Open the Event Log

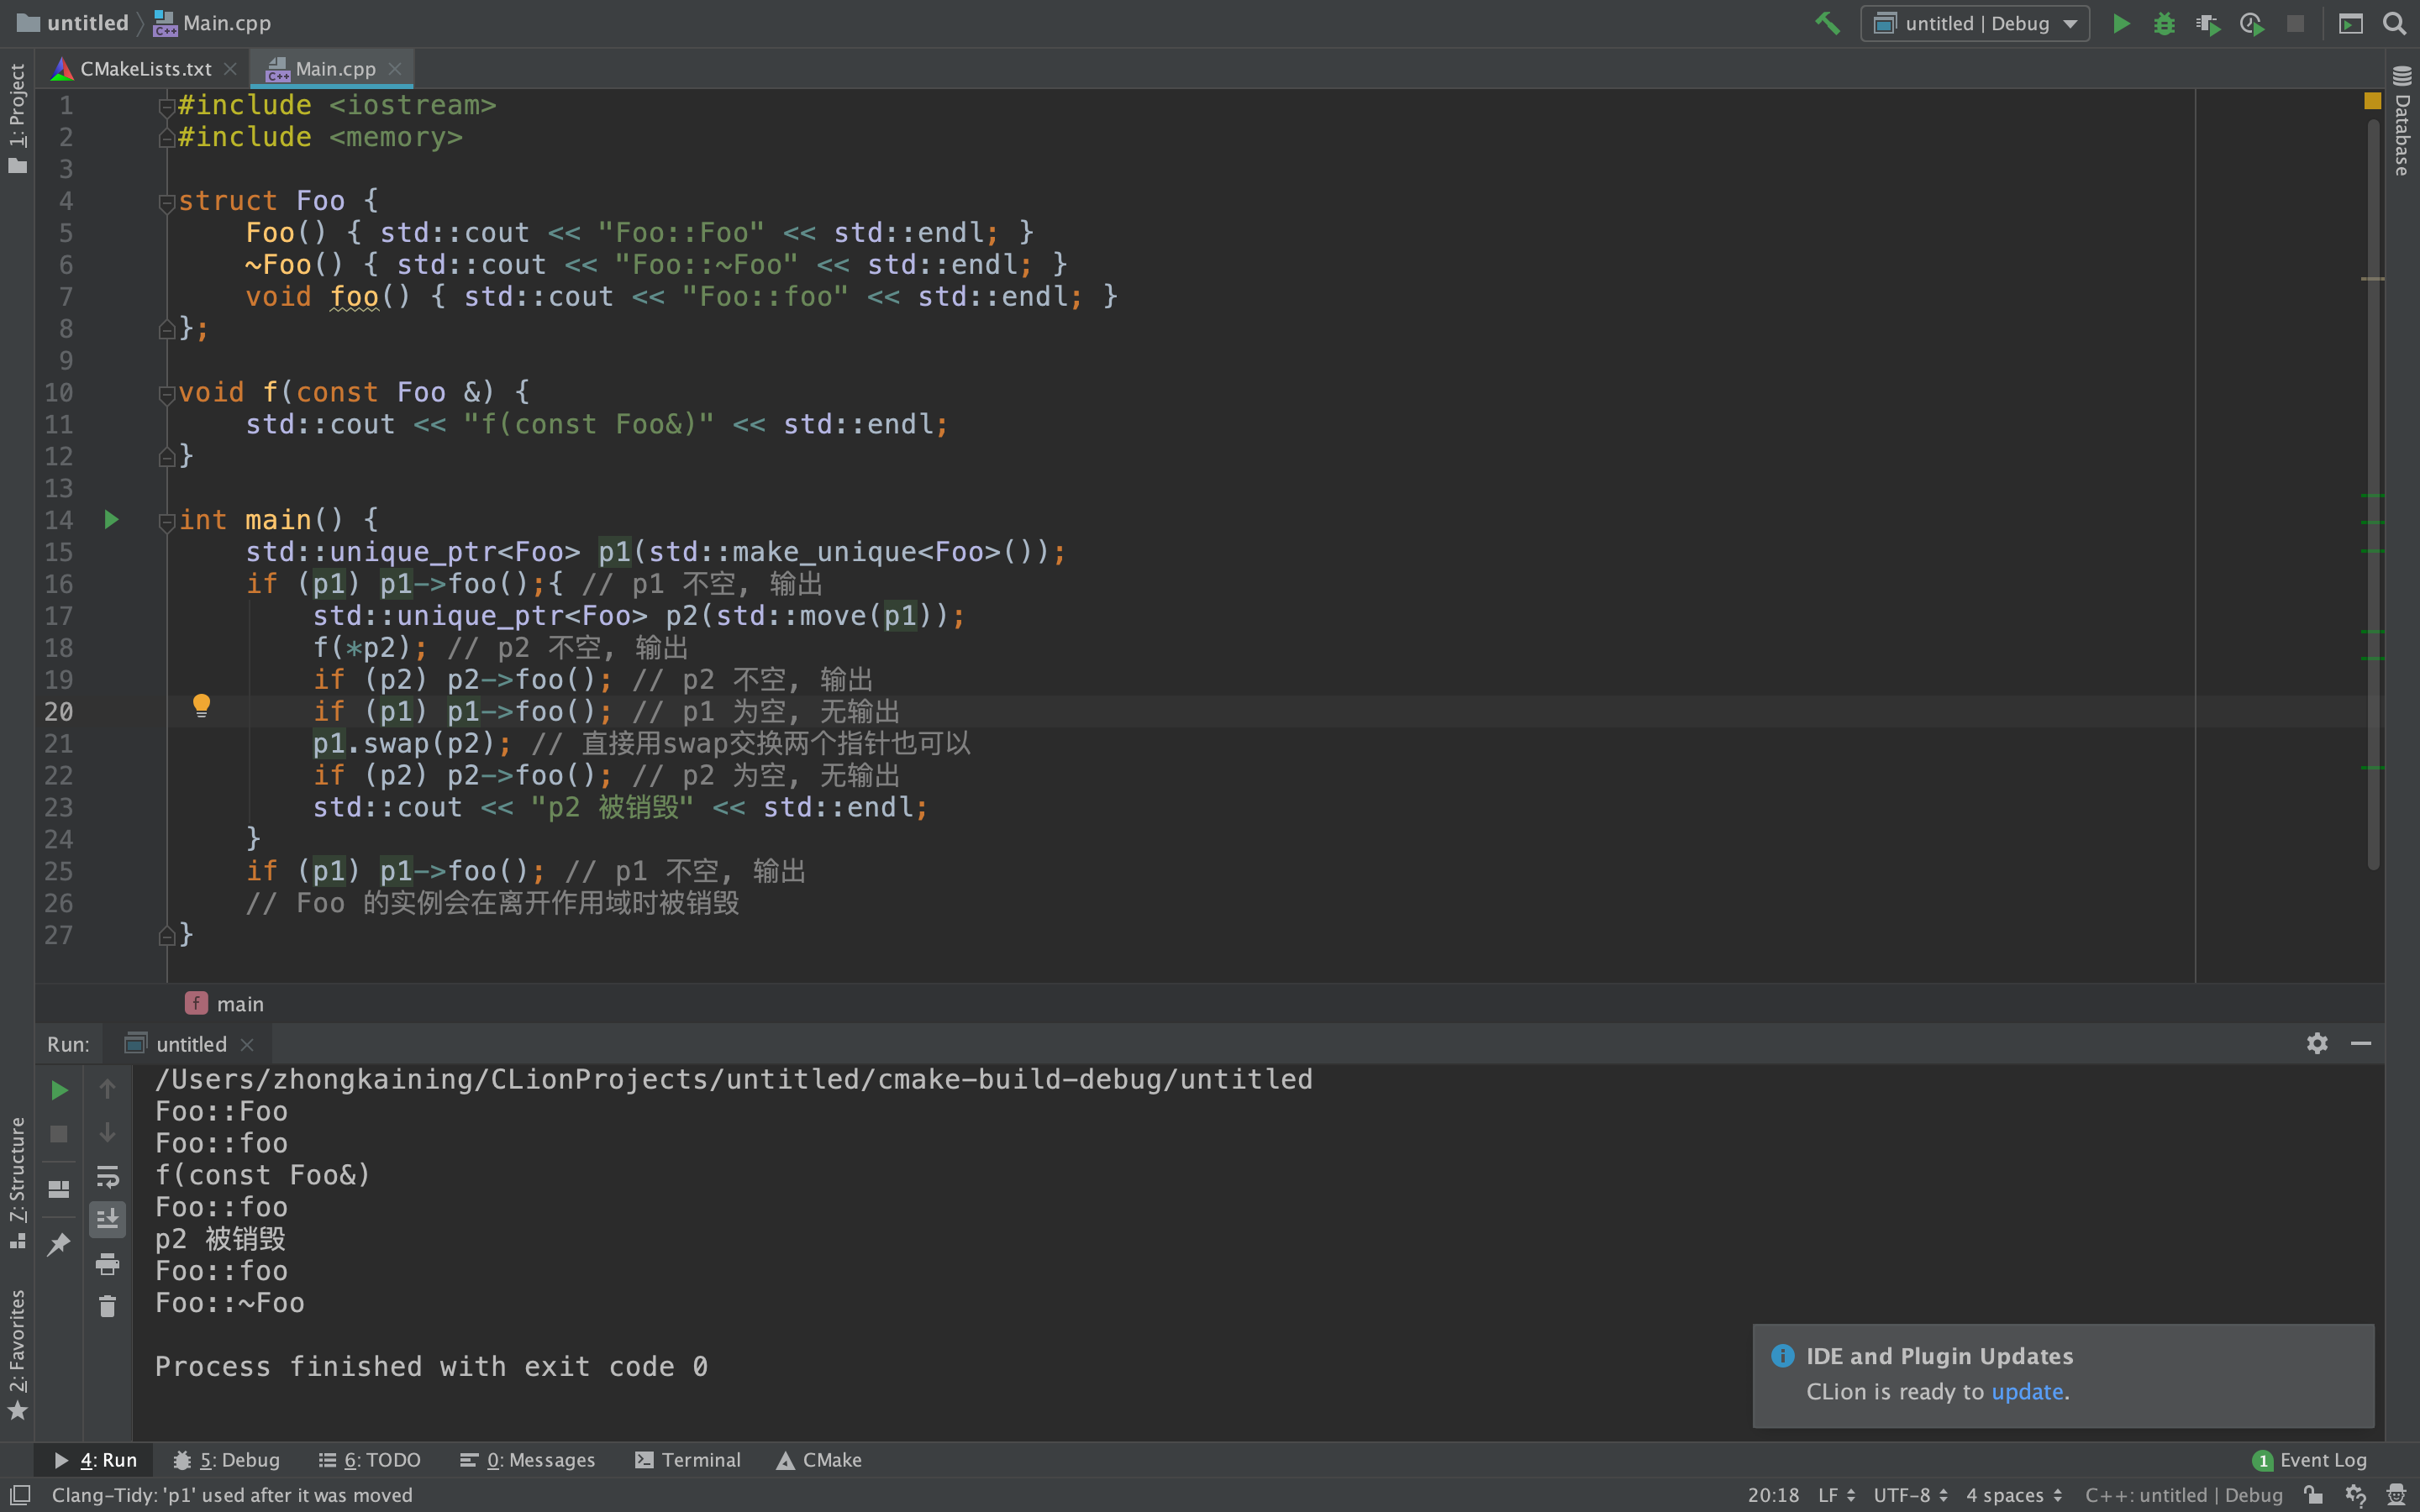tap(2310, 1460)
